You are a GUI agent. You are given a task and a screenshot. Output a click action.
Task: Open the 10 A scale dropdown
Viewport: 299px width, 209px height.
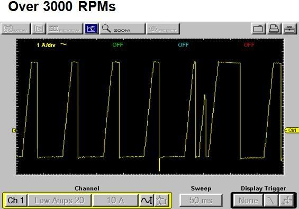pyautogui.click(x=115, y=200)
